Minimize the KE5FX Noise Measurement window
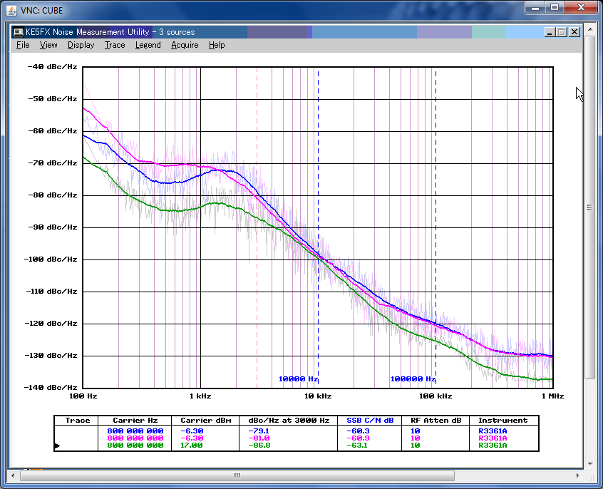The image size is (603, 489). pyautogui.click(x=549, y=32)
